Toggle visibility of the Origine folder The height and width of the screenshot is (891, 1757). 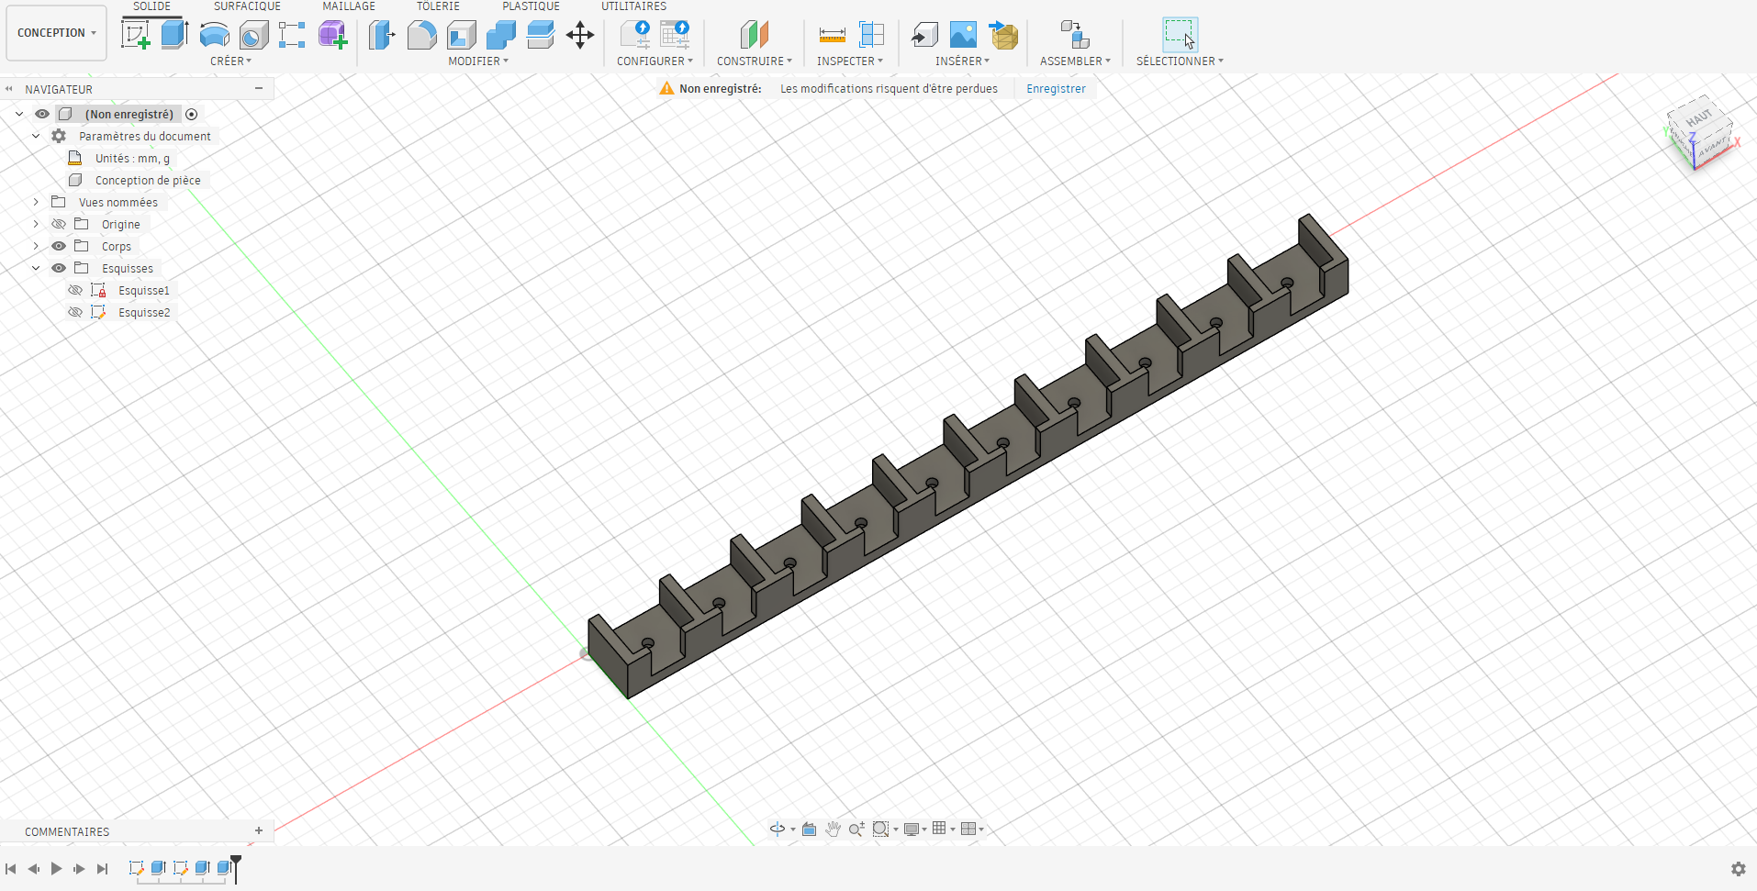[58, 223]
